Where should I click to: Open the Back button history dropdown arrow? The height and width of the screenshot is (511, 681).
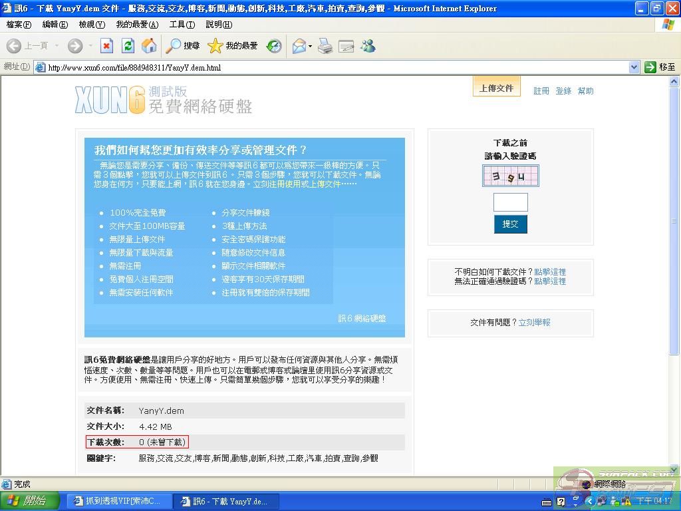pyautogui.click(x=57, y=46)
